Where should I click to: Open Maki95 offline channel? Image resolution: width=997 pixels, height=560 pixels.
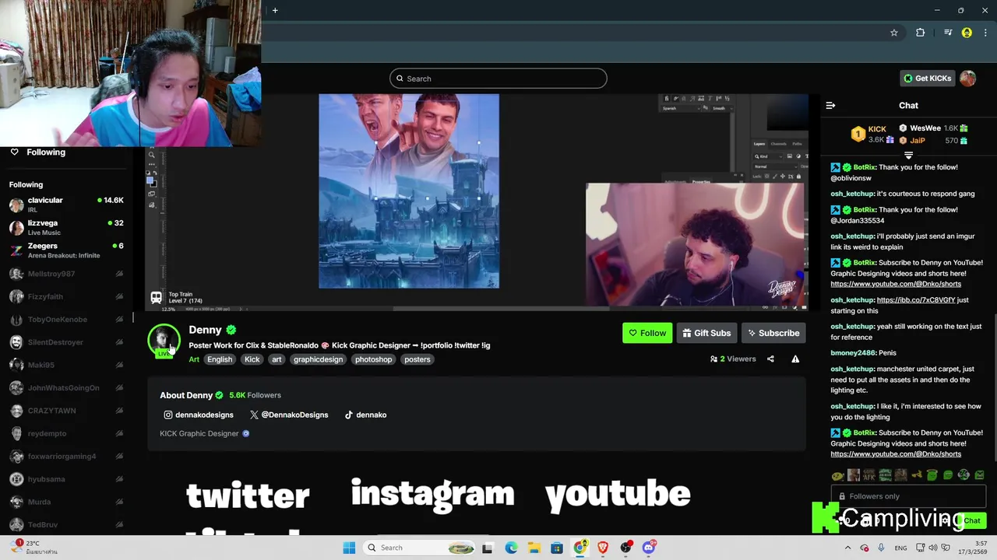point(66,365)
